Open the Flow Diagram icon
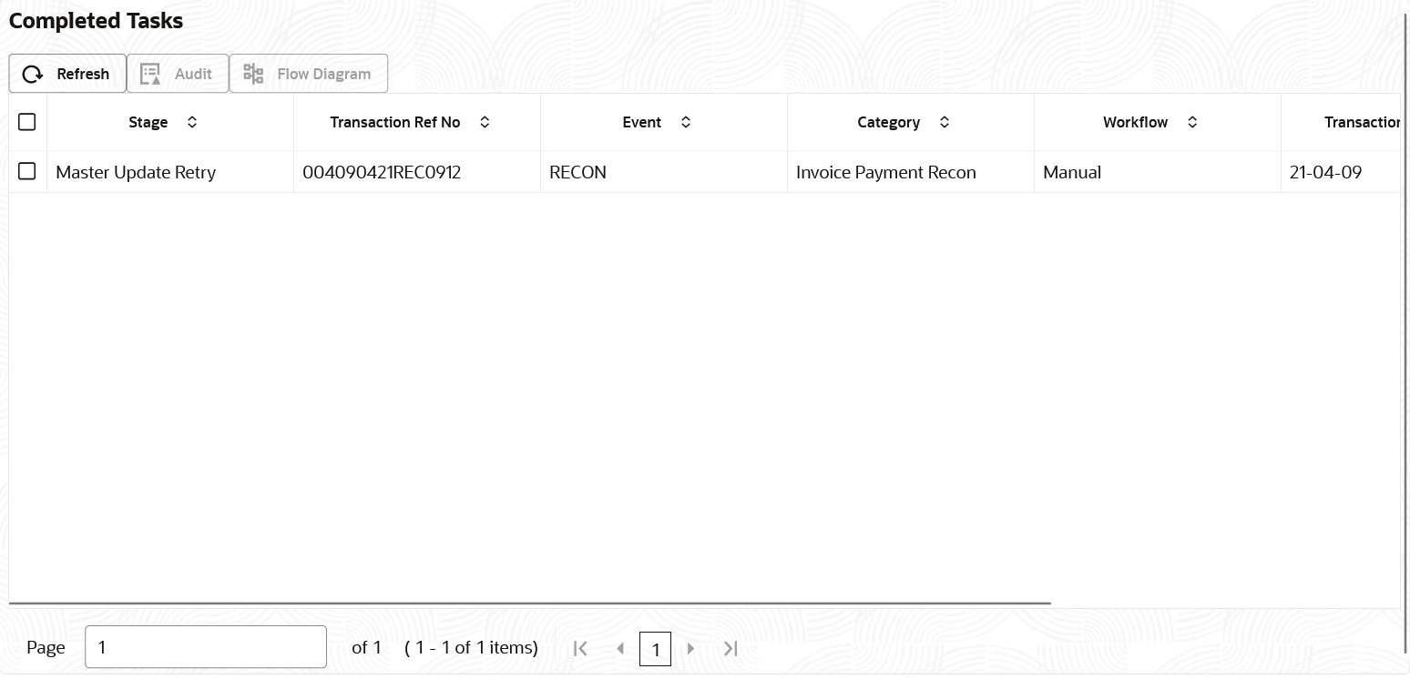Screen dimensions: 1410x679 [x=252, y=73]
